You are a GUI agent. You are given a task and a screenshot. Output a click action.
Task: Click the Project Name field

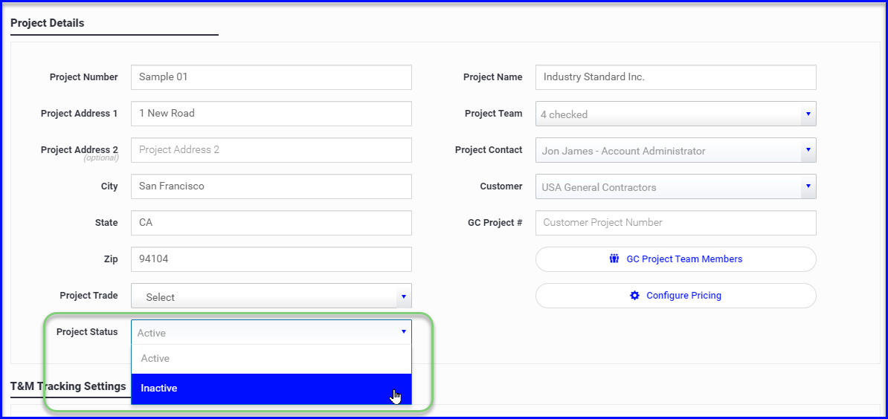(675, 77)
